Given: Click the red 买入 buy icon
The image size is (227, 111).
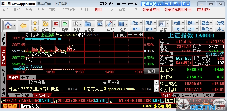Looking at the screenshot, I should [x=56, y=24].
